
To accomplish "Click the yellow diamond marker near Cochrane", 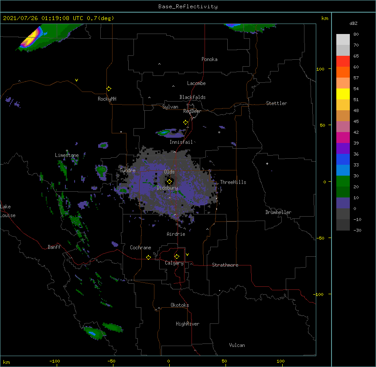I will (x=148, y=257).
